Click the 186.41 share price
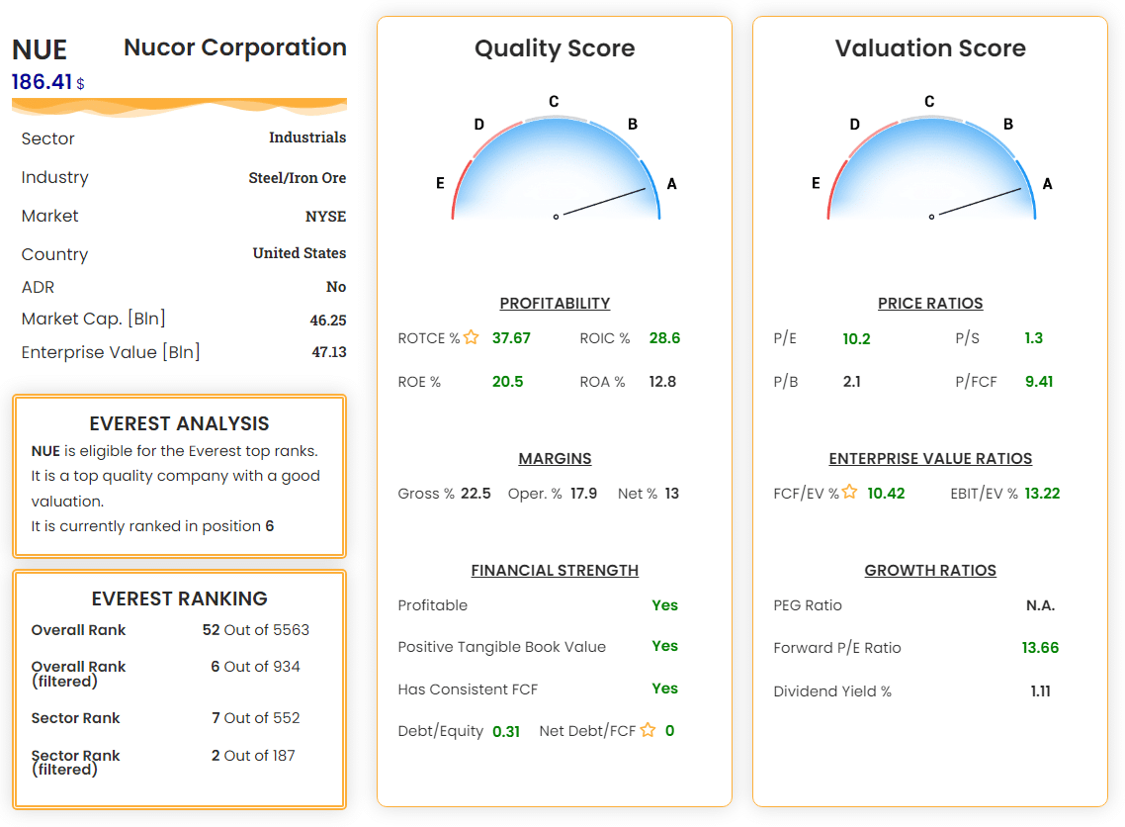Image resolution: width=1125 pixels, height=827 pixels. pos(43,82)
